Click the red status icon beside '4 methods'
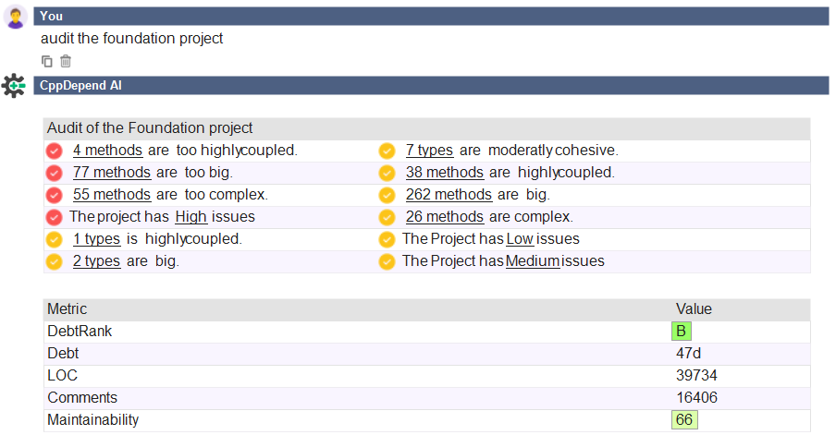Viewport: 836px width, 435px height. pos(54,151)
